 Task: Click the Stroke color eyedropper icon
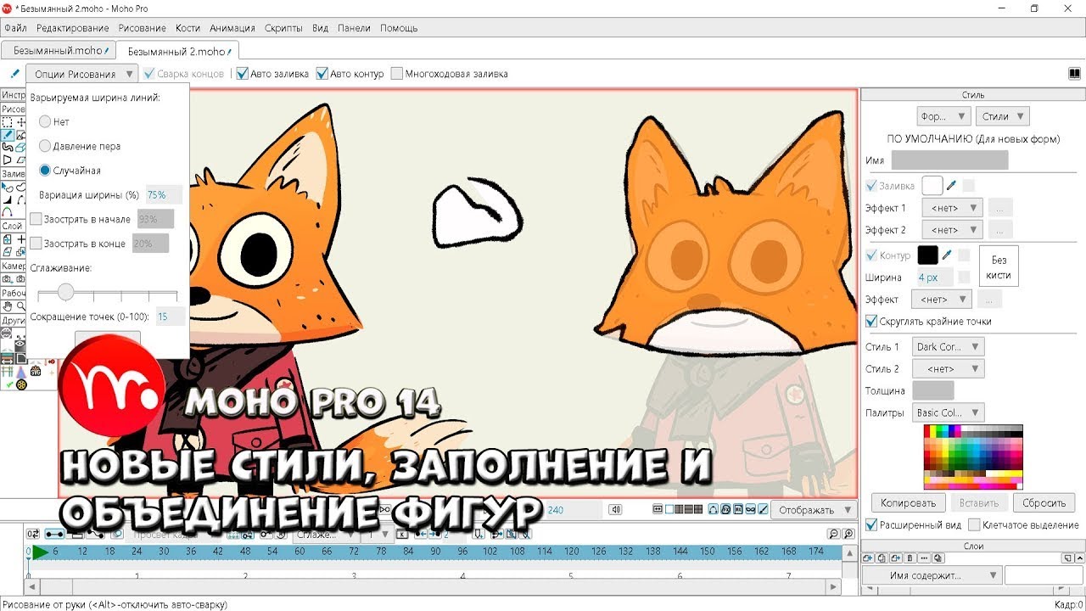[948, 255]
